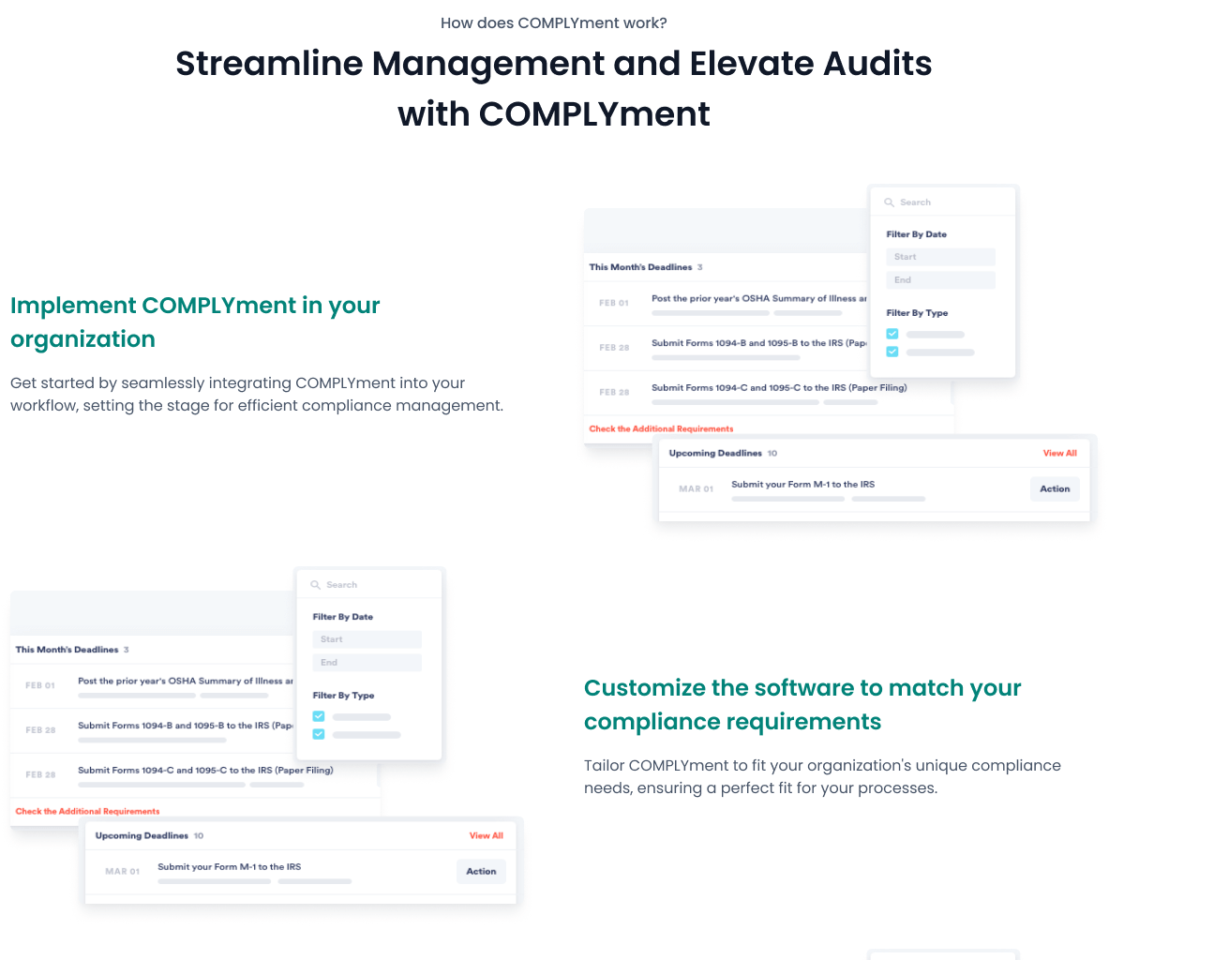The image size is (1229, 960).
Task: Click Check the Additional Requirements in lower mockup
Action: coord(87,812)
